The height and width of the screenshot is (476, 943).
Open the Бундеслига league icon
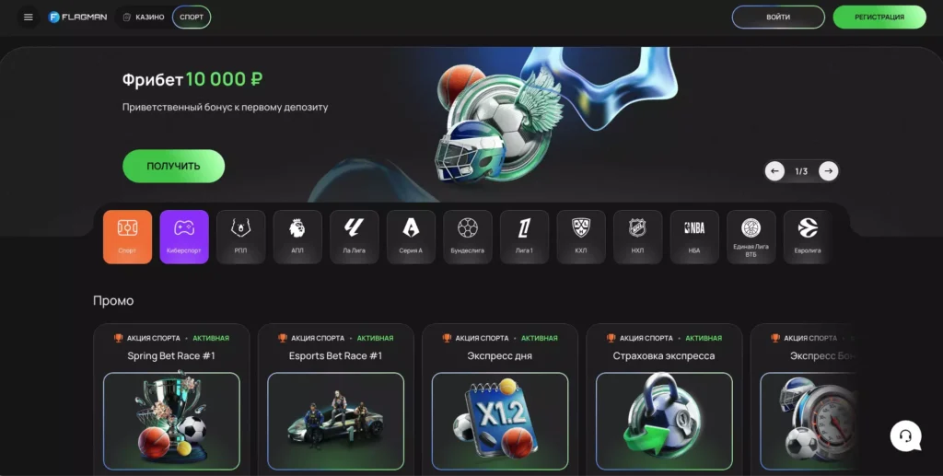click(x=467, y=237)
